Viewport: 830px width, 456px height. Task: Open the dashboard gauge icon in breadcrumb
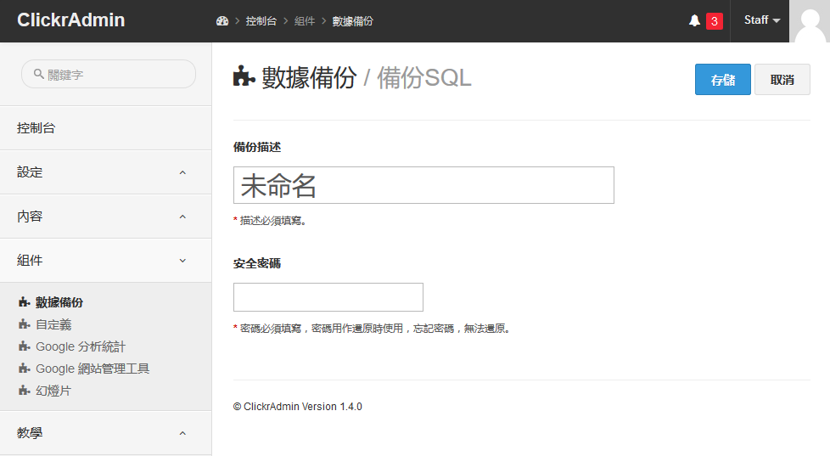[222, 21]
